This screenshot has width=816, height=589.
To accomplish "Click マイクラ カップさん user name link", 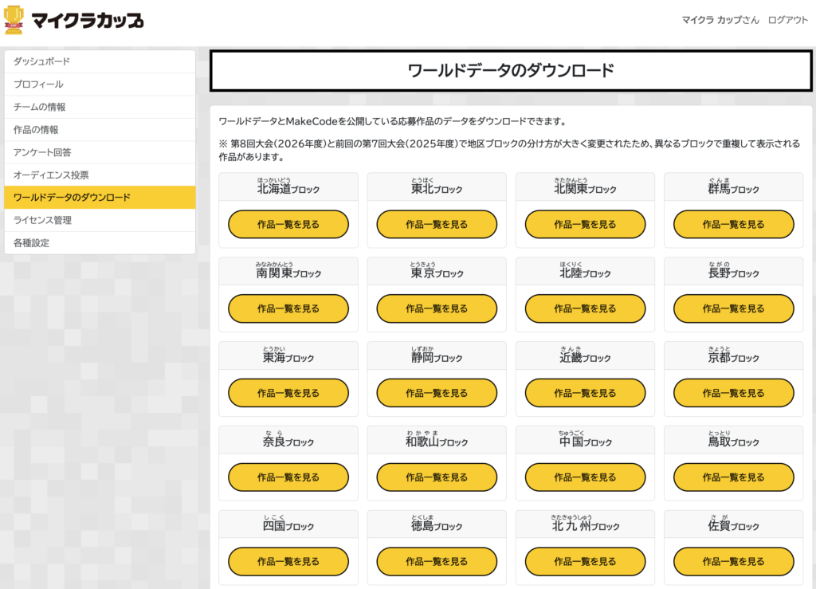I will (x=720, y=20).
